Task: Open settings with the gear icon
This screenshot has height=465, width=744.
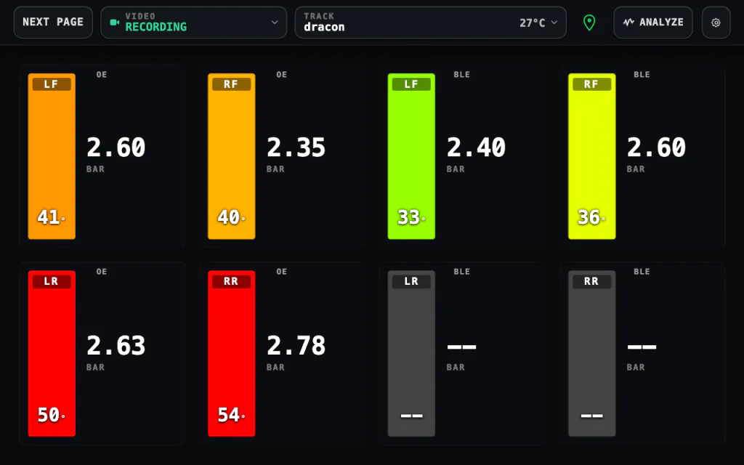Action: click(716, 23)
